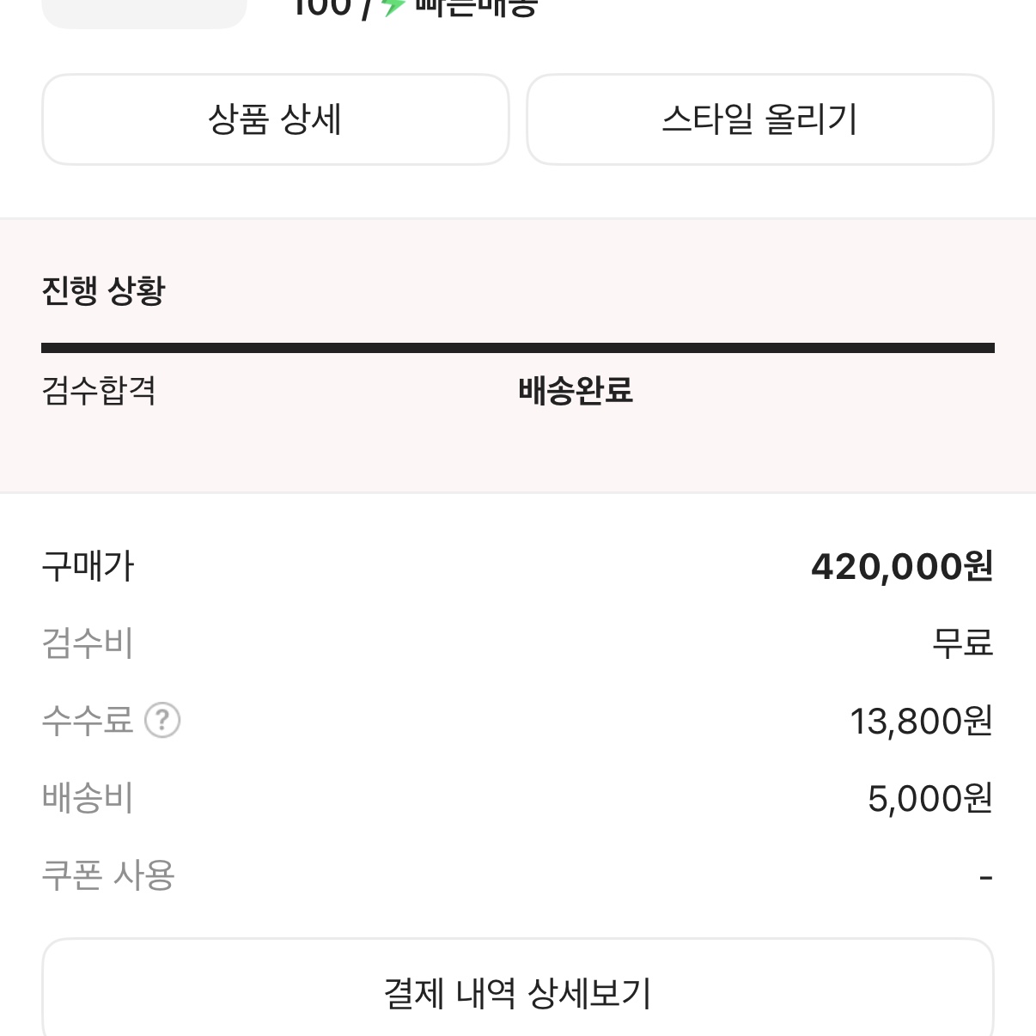
Task: Click the product thumbnail image at top
Action: pyautogui.click(x=144, y=12)
